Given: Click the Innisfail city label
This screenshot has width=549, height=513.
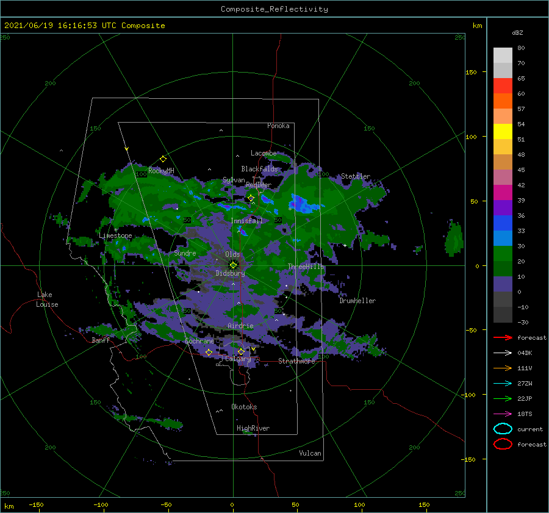Looking at the screenshot, I should coord(246,221).
